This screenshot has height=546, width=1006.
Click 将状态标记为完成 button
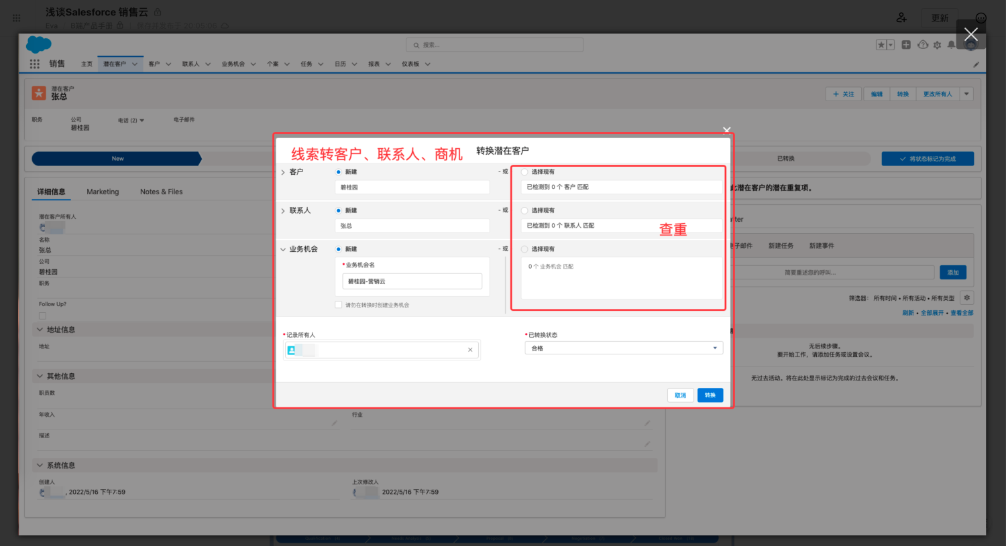coord(928,159)
